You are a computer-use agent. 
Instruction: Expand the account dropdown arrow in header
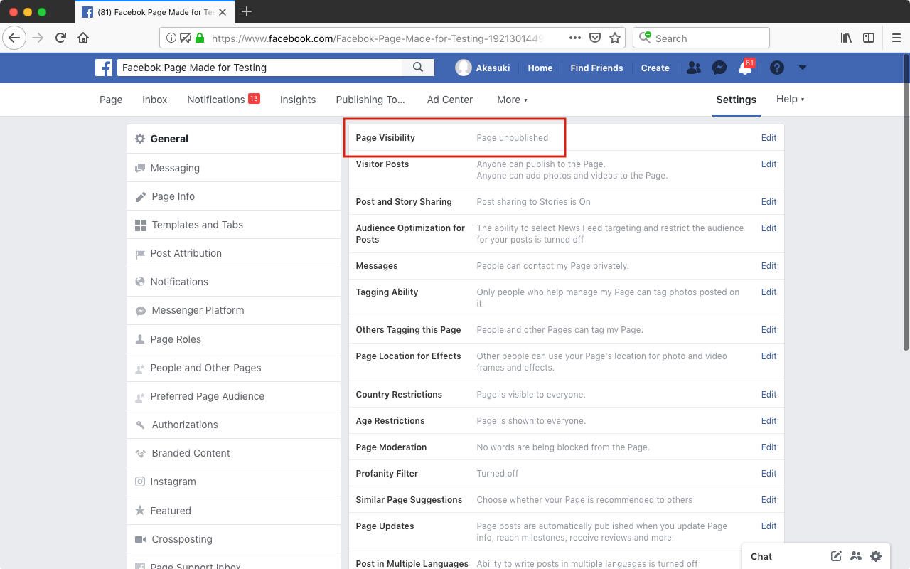[x=803, y=68]
